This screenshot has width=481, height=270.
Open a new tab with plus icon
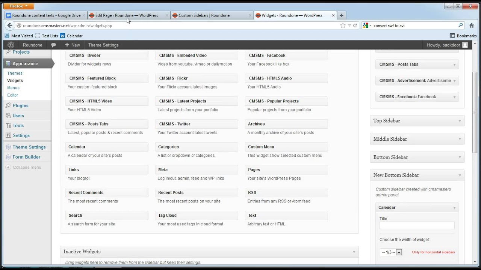coord(341,15)
